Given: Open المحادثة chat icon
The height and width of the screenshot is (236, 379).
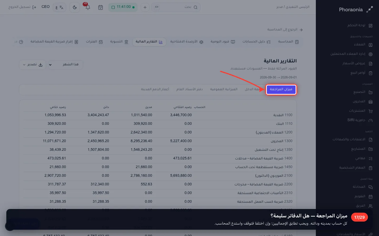Looking at the screenshot, I should pyautogui.click(x=371, y=187).
